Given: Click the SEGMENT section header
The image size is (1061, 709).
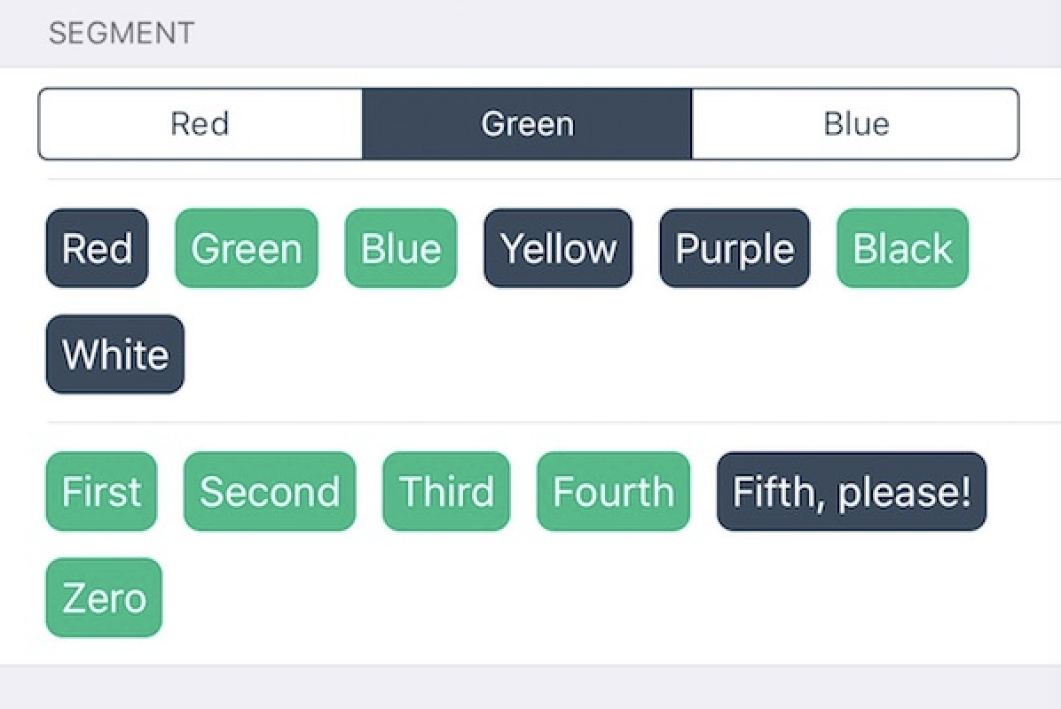Looking at the screenshot, I should pos(122,33).
